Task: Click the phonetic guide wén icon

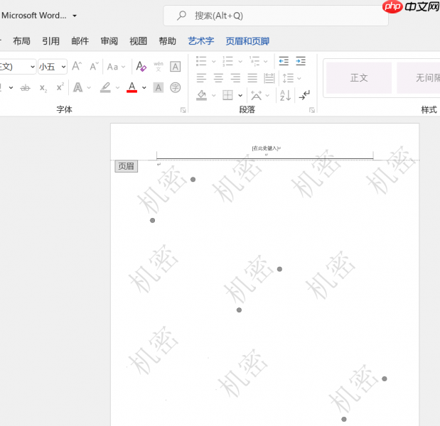Action: (x=159, y=67)
